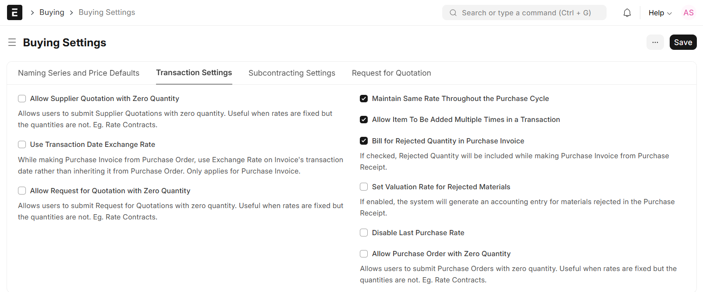The height and width of the screenshot is (292, 703).
Task: Click the search magnifier icon
Action: pyautogui.click(x=453, y=13)
